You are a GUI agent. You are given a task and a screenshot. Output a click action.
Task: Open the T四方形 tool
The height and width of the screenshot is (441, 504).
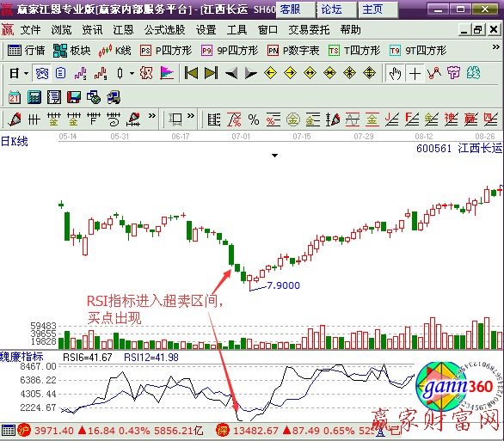[x=354, y=51]
